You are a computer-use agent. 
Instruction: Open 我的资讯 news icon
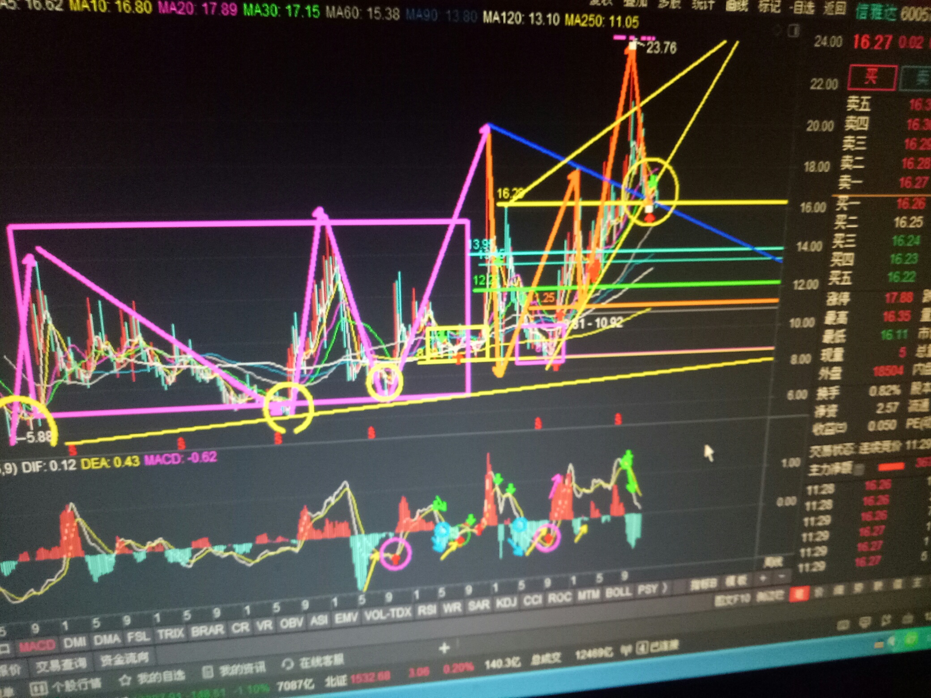point(207,671)
